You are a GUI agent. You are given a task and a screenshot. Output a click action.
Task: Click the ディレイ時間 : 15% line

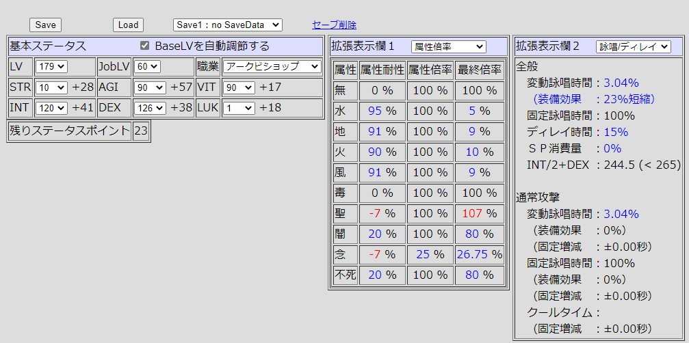[x=577, y=132]
